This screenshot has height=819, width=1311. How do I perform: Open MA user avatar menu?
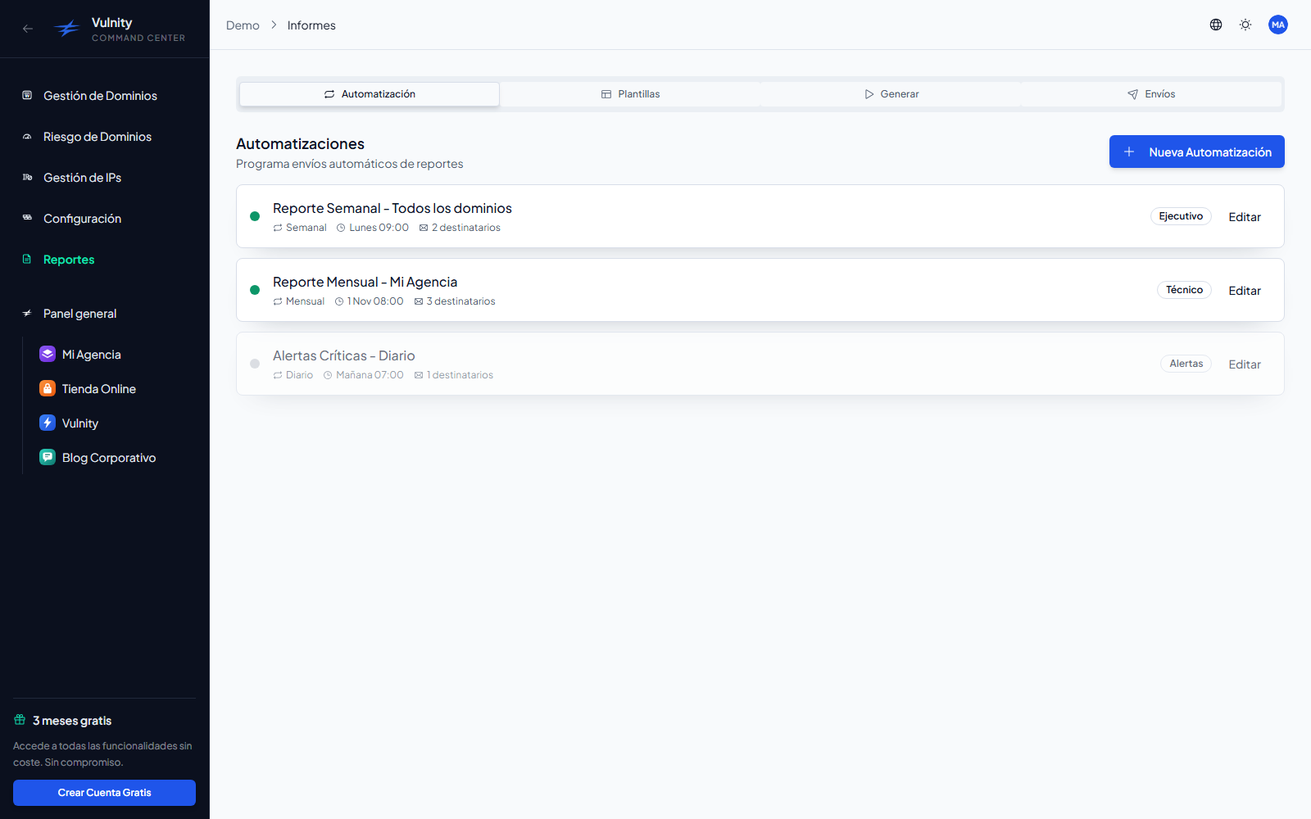pyautogui.click(x=1278, y=25)
